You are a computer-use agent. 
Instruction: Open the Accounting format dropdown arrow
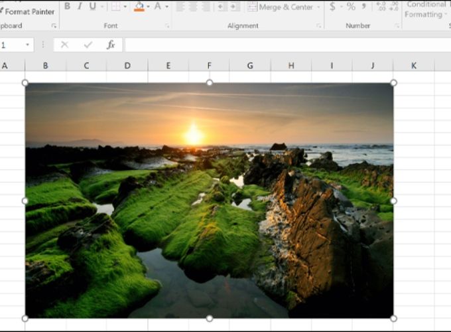pos(341,7)
